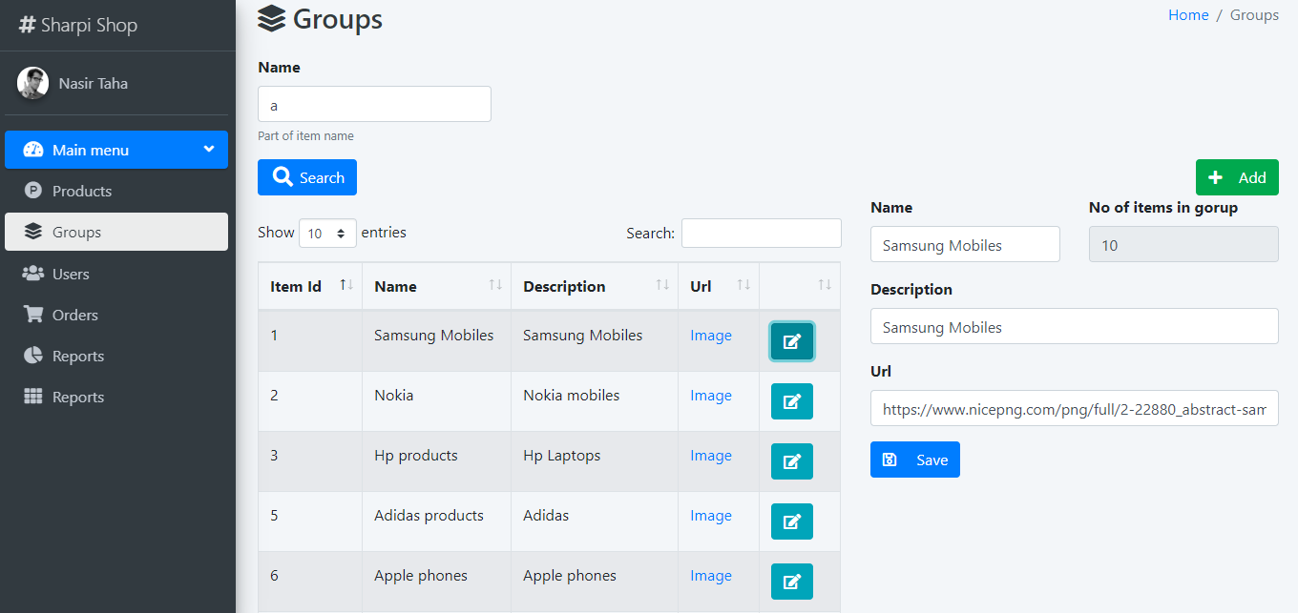Click edit icon for Samsung Mobiles row

pos(791,341)
